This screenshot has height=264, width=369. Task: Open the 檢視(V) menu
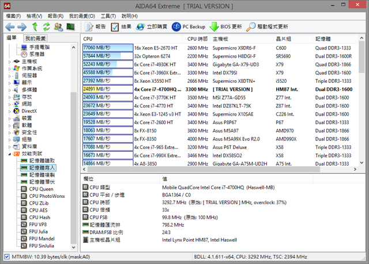click(35, 16)
